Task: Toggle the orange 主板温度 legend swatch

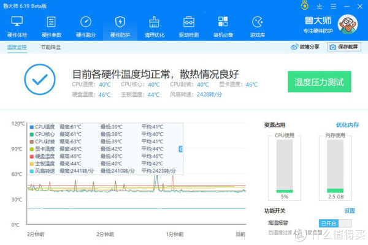Action: [x=32, y=164]
